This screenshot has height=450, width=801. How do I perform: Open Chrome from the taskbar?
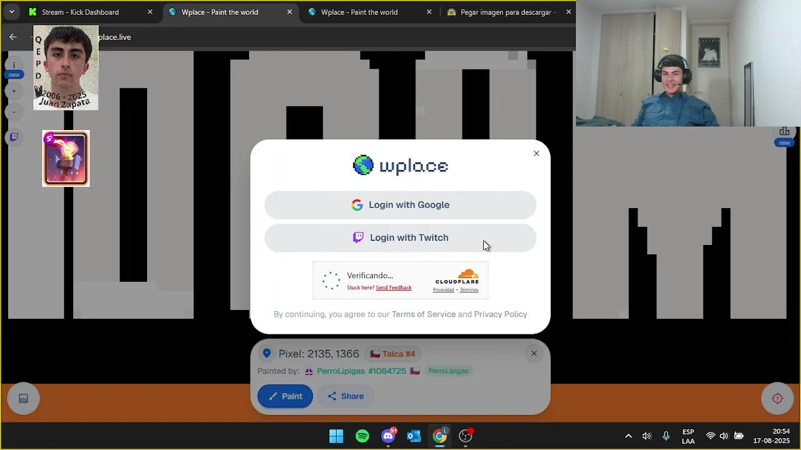pos(440,436)
